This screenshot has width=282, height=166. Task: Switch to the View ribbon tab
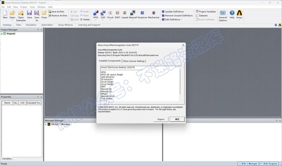pos(19,25)
